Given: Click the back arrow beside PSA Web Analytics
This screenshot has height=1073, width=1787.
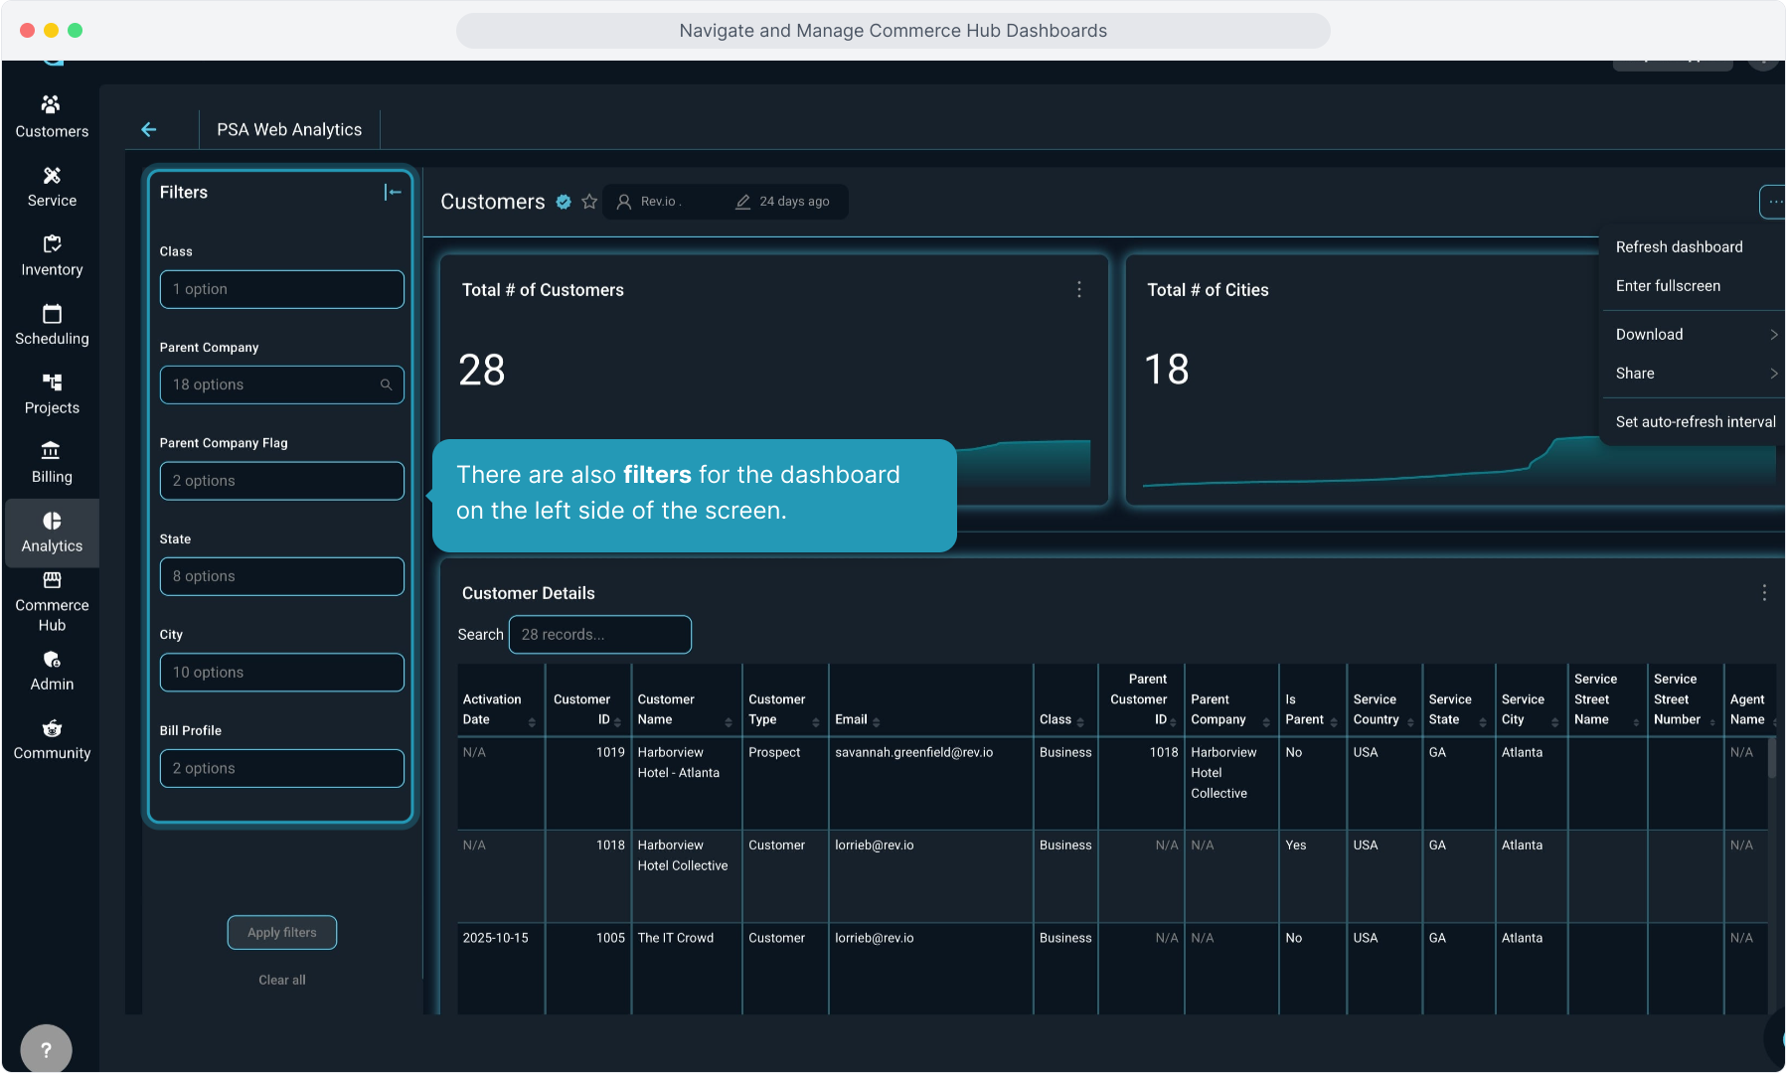Looking at the screenshot, I should point(149,129).
